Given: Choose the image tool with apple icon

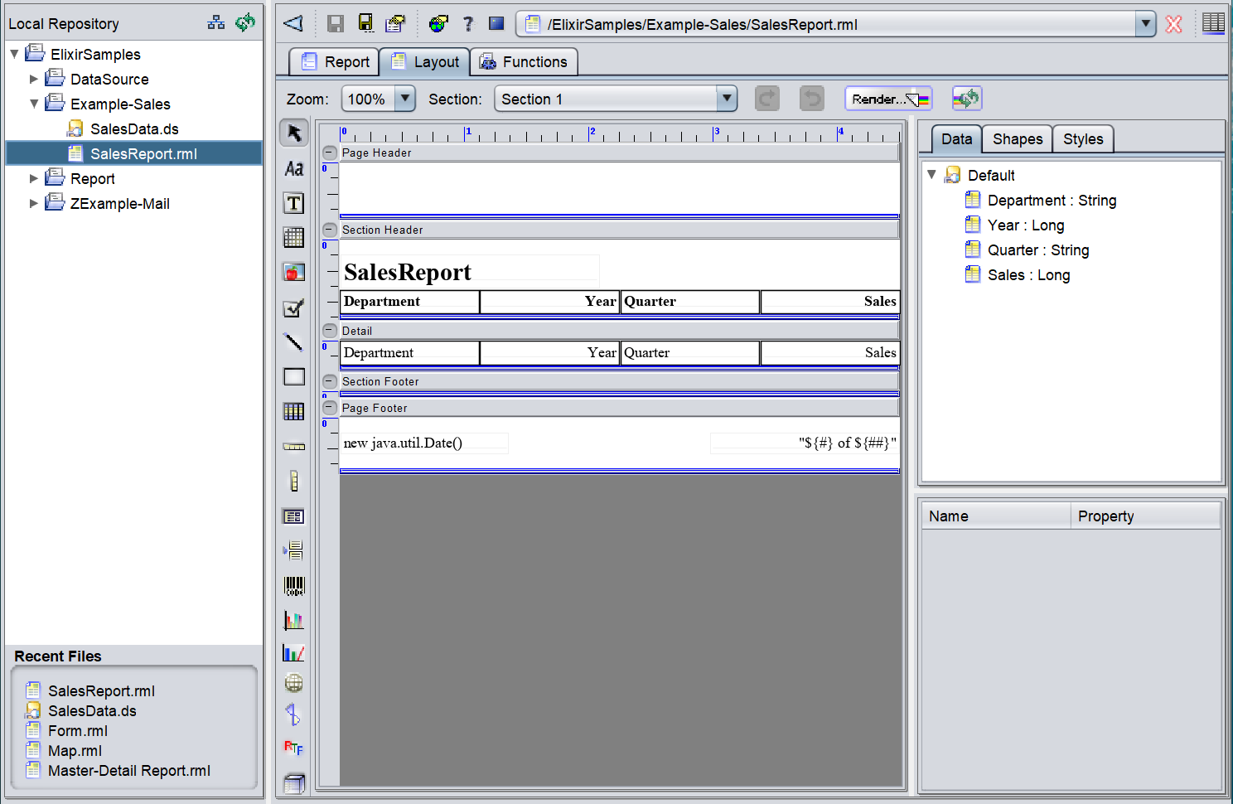Looking at the screenshot, I should pyautogui.click(x=294, y=273).
